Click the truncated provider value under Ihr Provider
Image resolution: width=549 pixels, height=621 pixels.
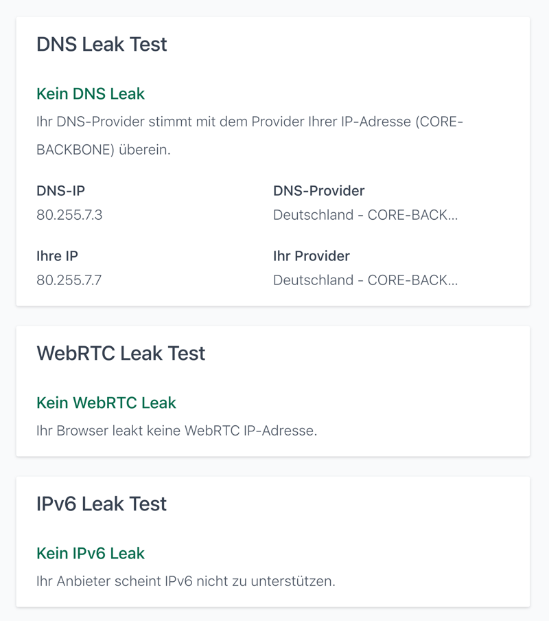pos(365,280)
